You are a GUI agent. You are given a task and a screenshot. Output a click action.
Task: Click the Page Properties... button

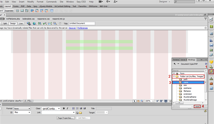[66, 118]
